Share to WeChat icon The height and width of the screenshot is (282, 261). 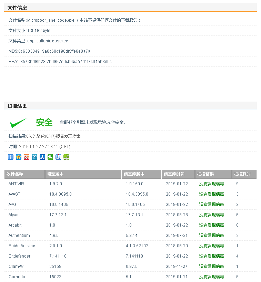click(50, 157)
